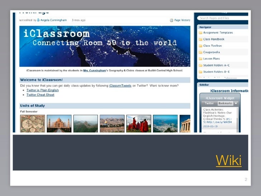Open the red-robed Maasai thumbnail
Image resolution: width=261 pixels, height=196 pixels.
click(x=139, y=123)
